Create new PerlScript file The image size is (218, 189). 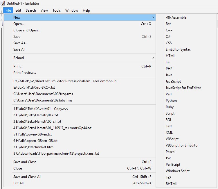pyautogui.click(x=186, y=165)
